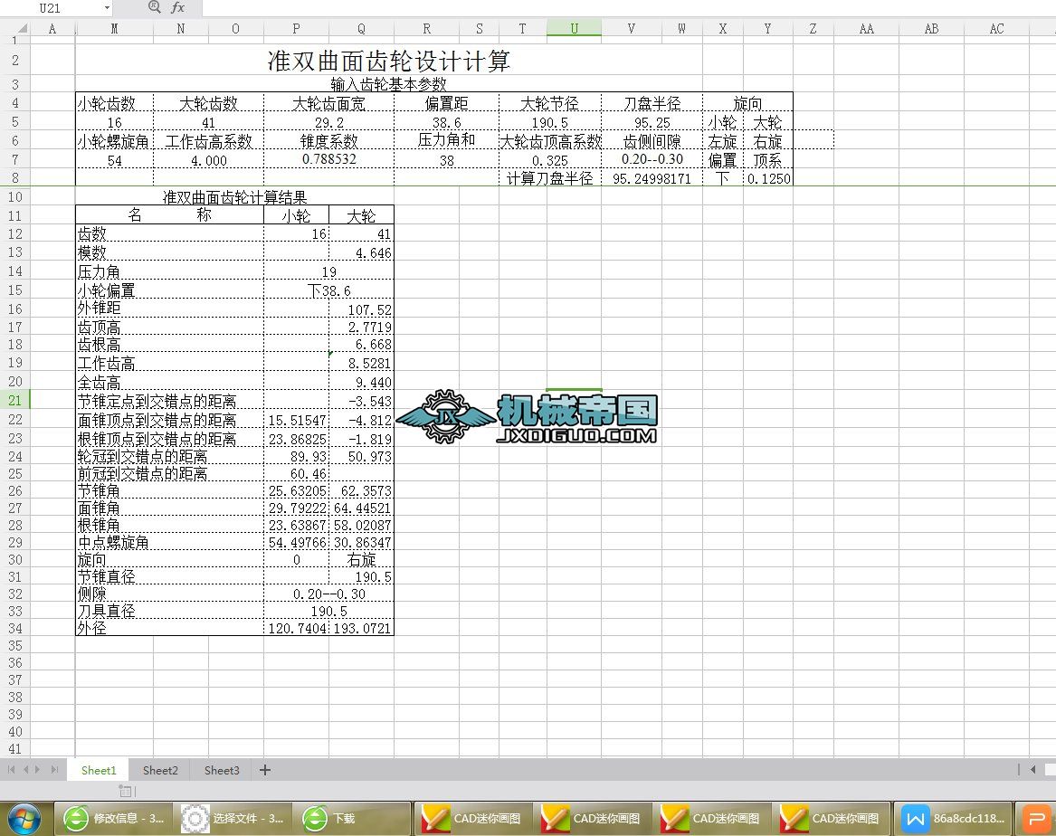Viewport: 1056px width, 836px height.
Task: Select column P header
Action: click(296, 28)
